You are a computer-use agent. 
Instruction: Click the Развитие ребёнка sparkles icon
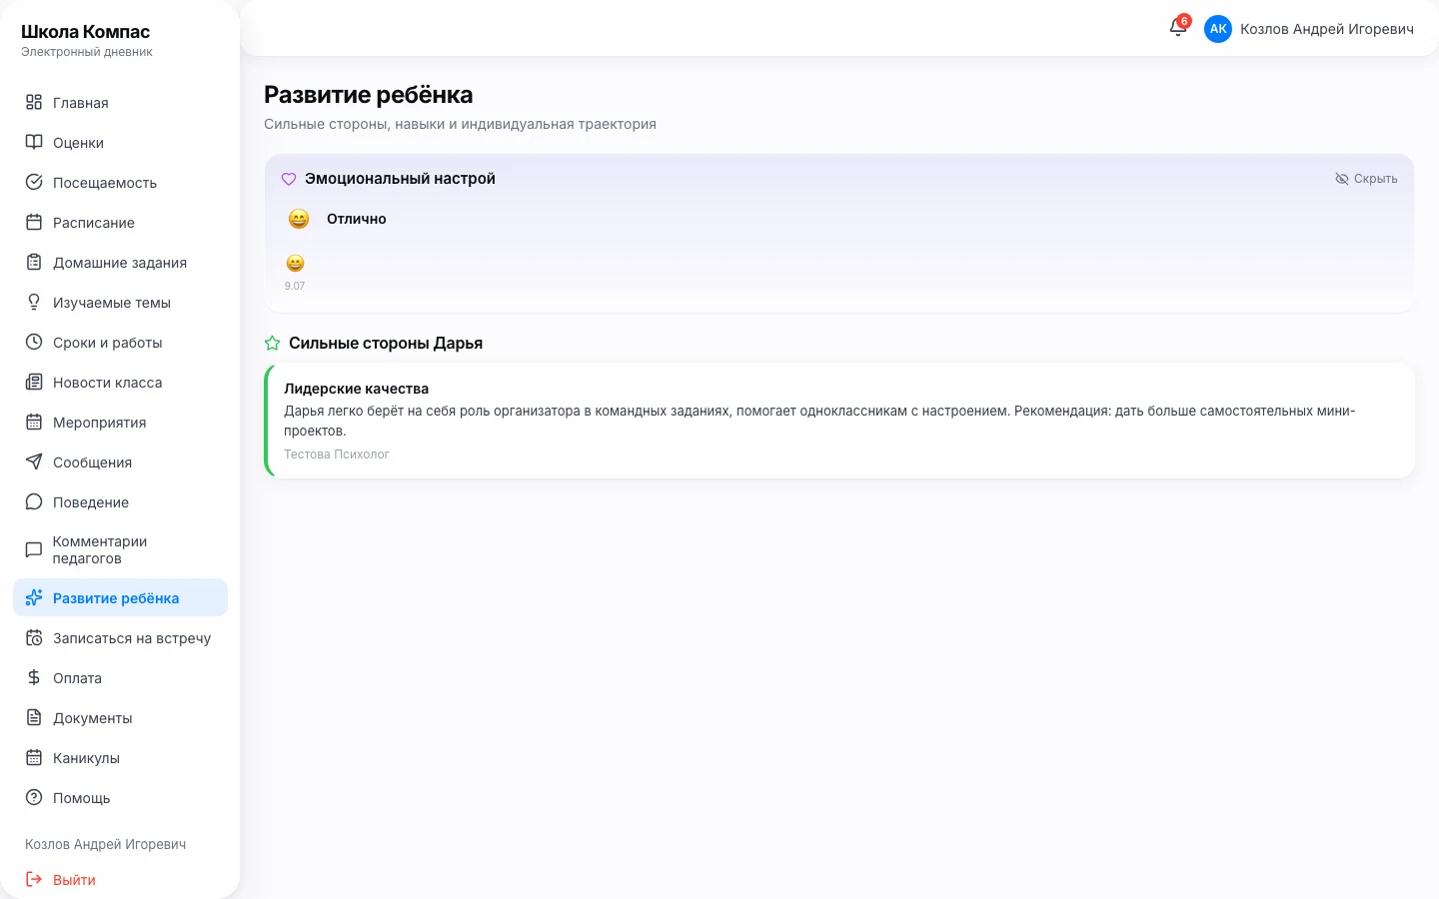pos(34,597)
